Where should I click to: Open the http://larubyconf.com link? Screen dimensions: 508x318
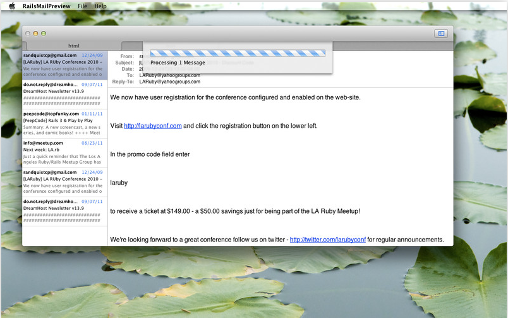click(x=153, y=126)
